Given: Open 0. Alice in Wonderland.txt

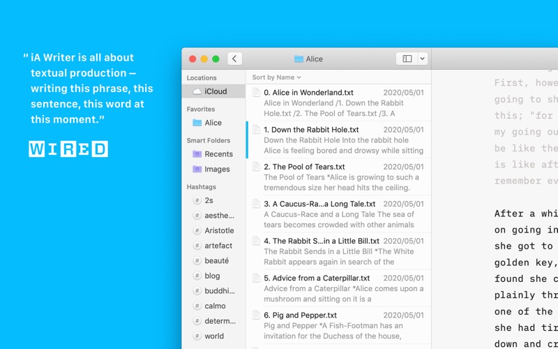Looking at the screenshot, I should pos(338,103).
